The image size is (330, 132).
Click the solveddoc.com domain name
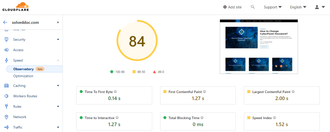[25, 23]
